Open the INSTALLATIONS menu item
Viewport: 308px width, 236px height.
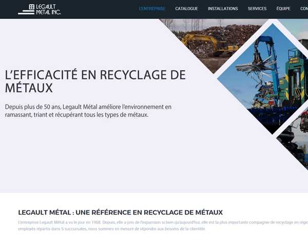pos(223,9)
